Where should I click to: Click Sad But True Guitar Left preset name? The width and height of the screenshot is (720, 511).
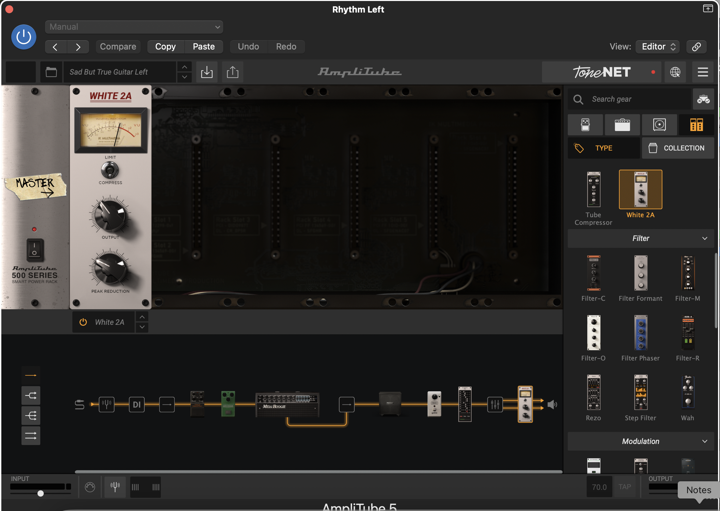click(x=120, y=72)
